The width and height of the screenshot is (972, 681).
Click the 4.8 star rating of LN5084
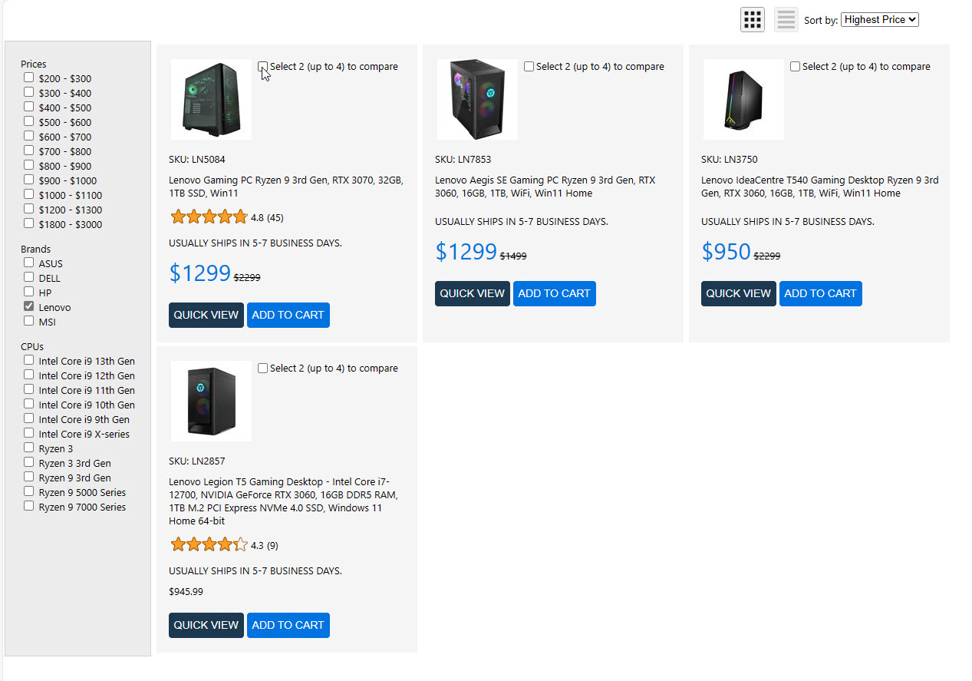209,217
